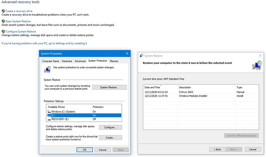Click the shield icon beside Configure System Restore
The image size is (266, 157).
3,32
